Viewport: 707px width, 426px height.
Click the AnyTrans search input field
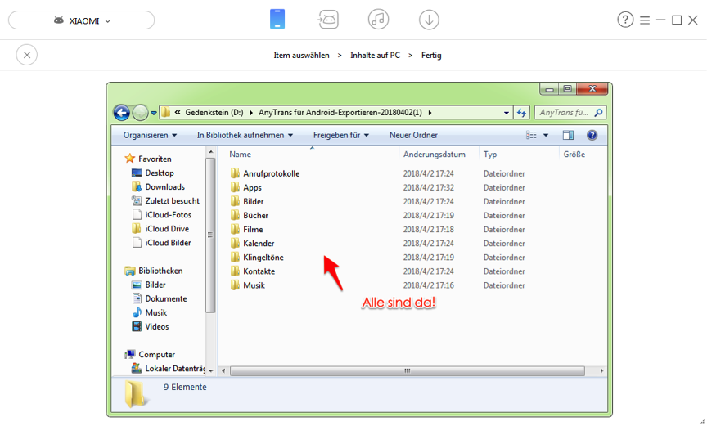pyautogui.click(x=565, y=113)
